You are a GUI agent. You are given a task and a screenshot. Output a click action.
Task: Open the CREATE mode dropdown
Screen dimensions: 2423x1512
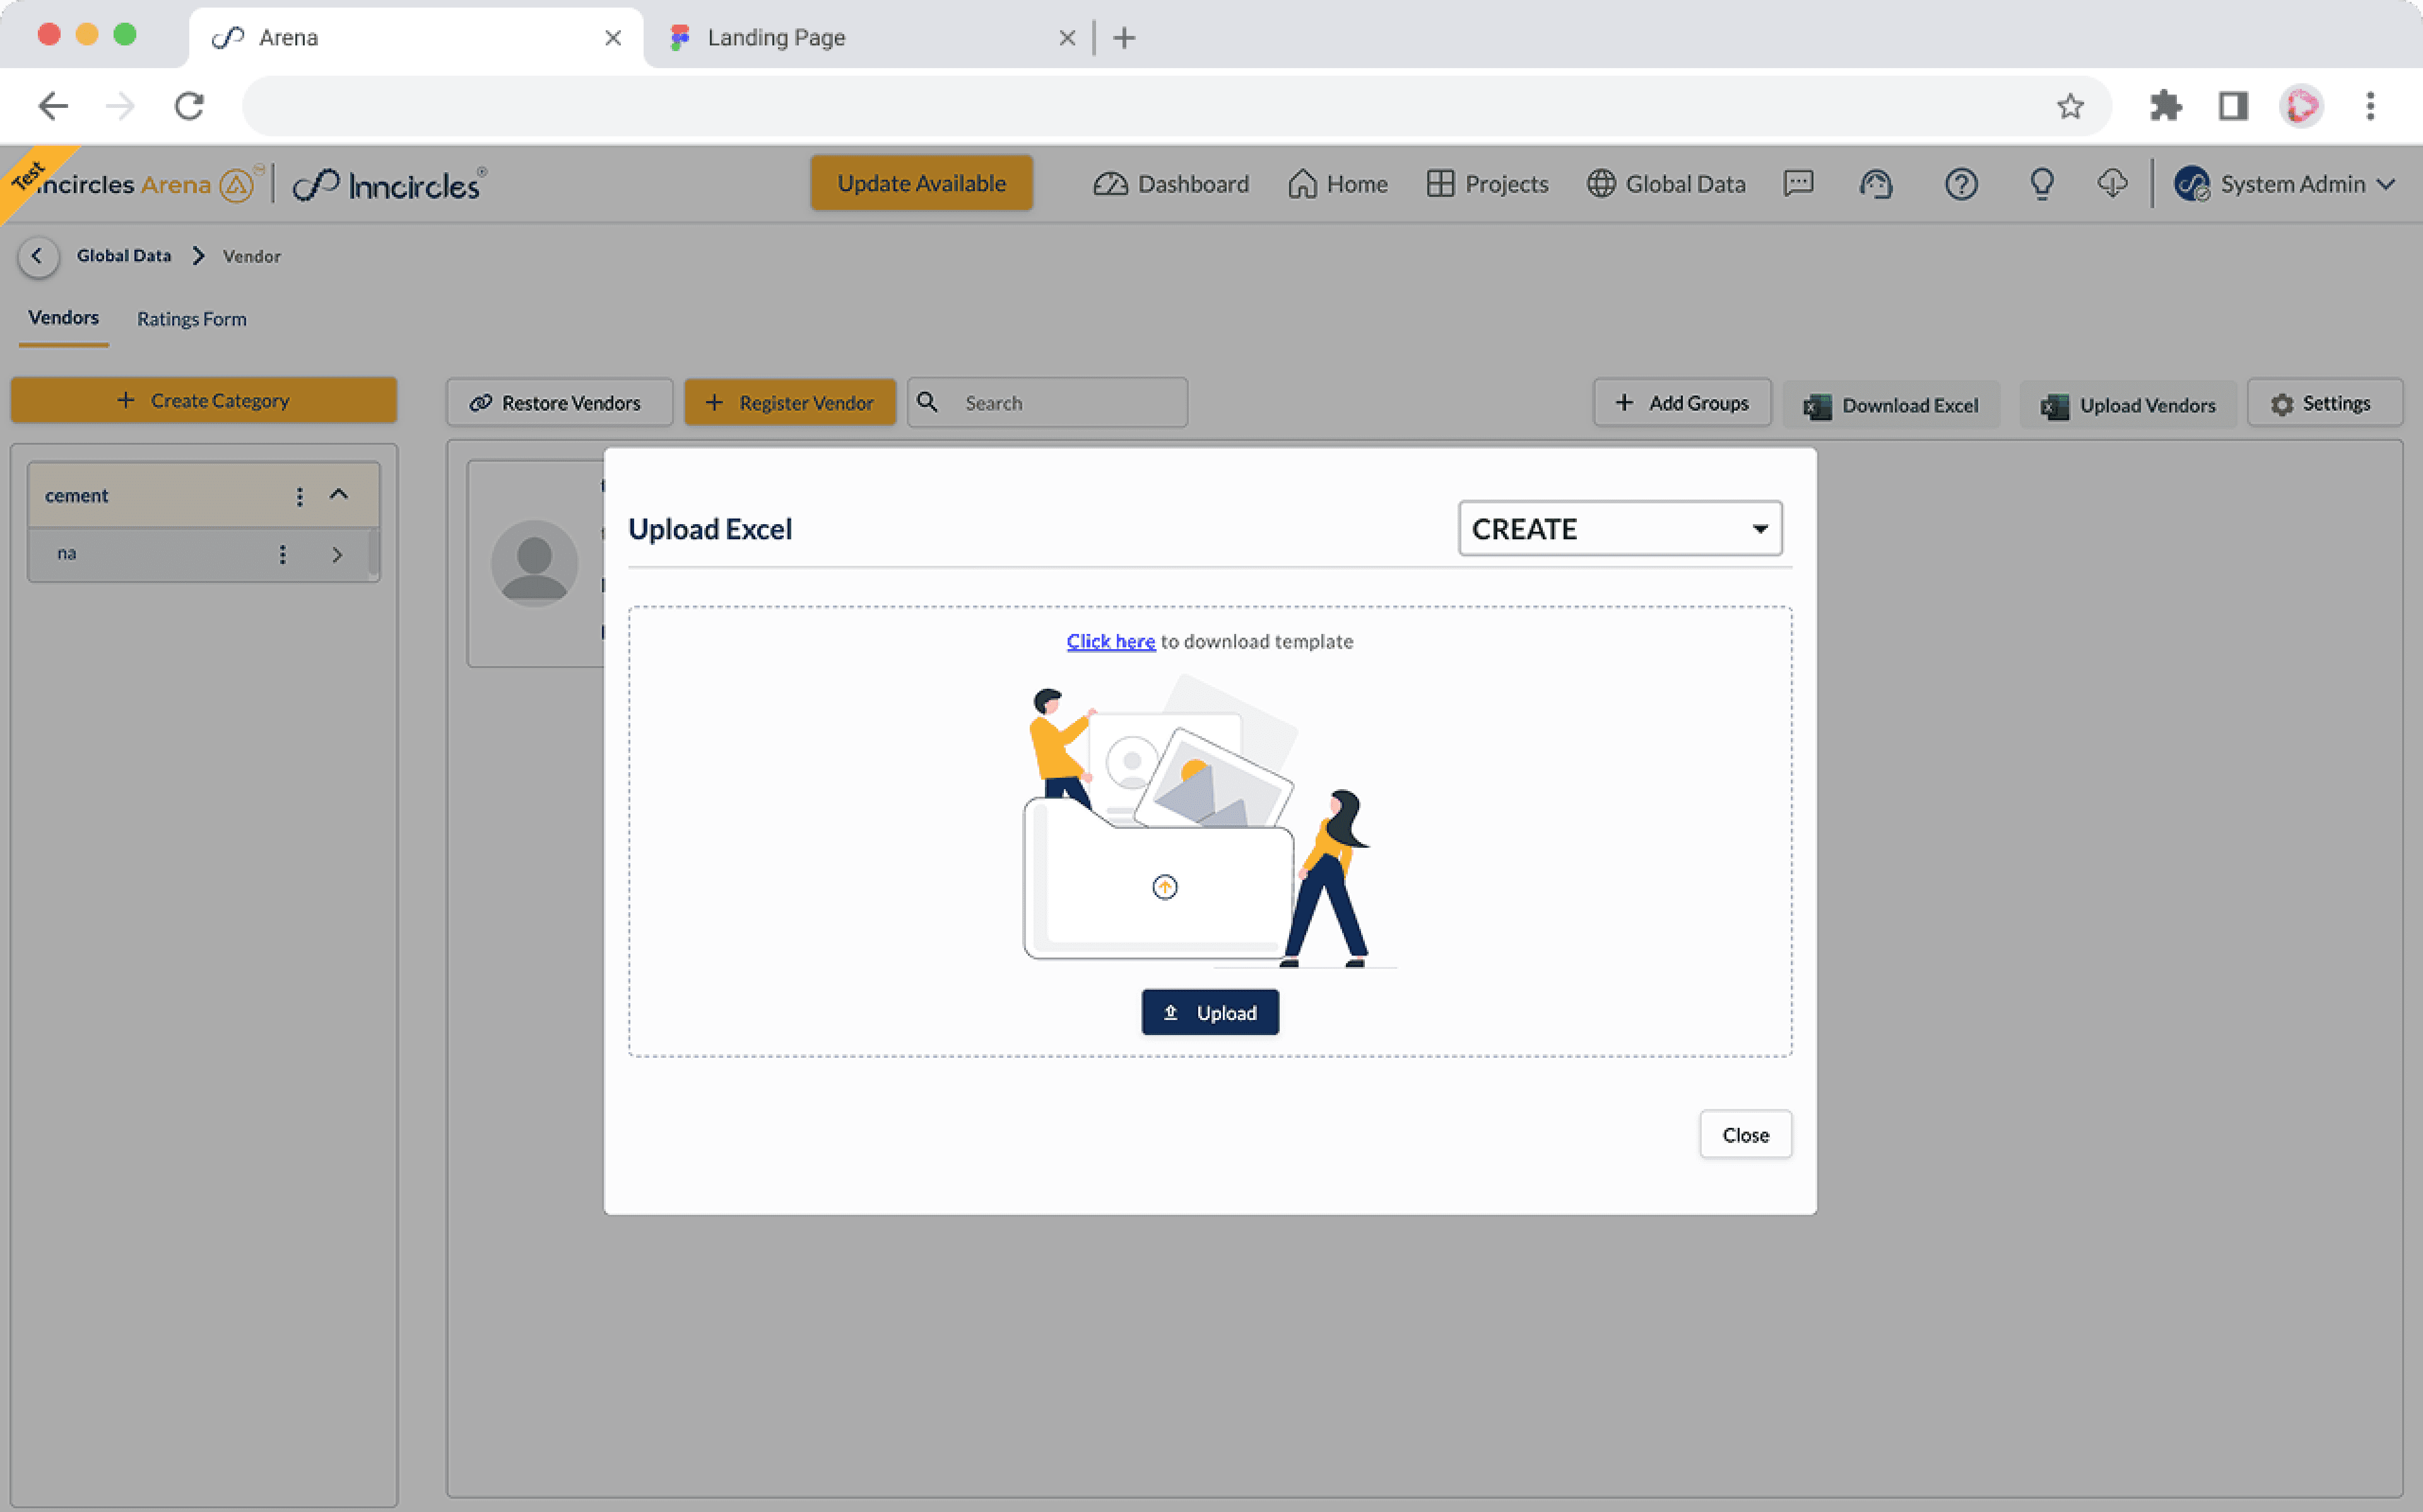(1619, 528)
